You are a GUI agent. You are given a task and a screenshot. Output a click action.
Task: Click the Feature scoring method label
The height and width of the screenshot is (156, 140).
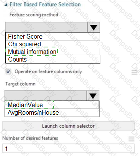point(34,15)
